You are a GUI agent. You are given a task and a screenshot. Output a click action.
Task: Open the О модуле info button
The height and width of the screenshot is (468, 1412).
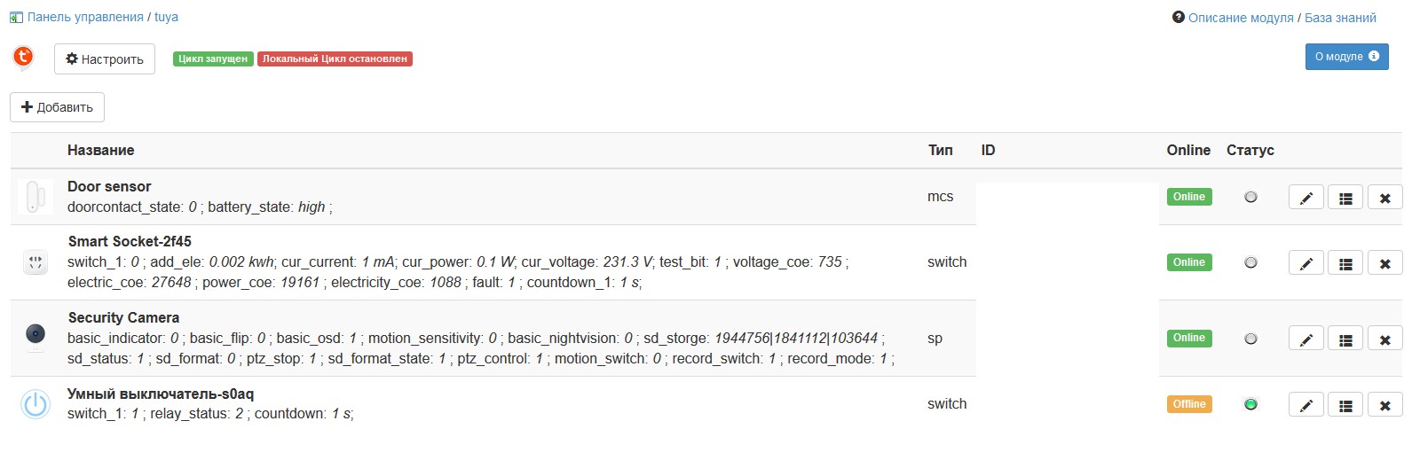point(1346,57)
